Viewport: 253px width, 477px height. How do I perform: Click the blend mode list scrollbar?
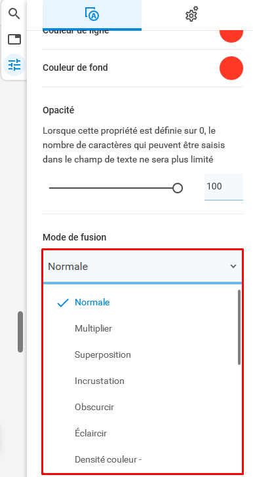coord(239,327)
